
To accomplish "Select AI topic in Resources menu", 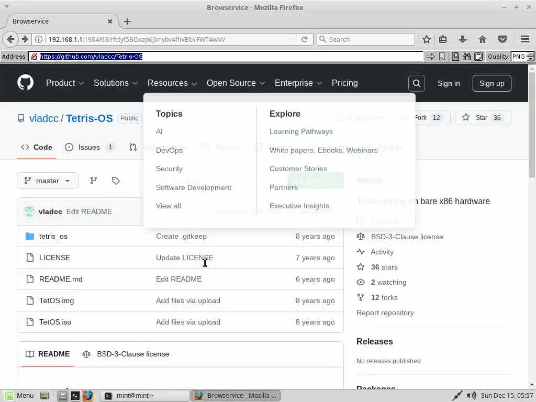I will tap(159, 131).
